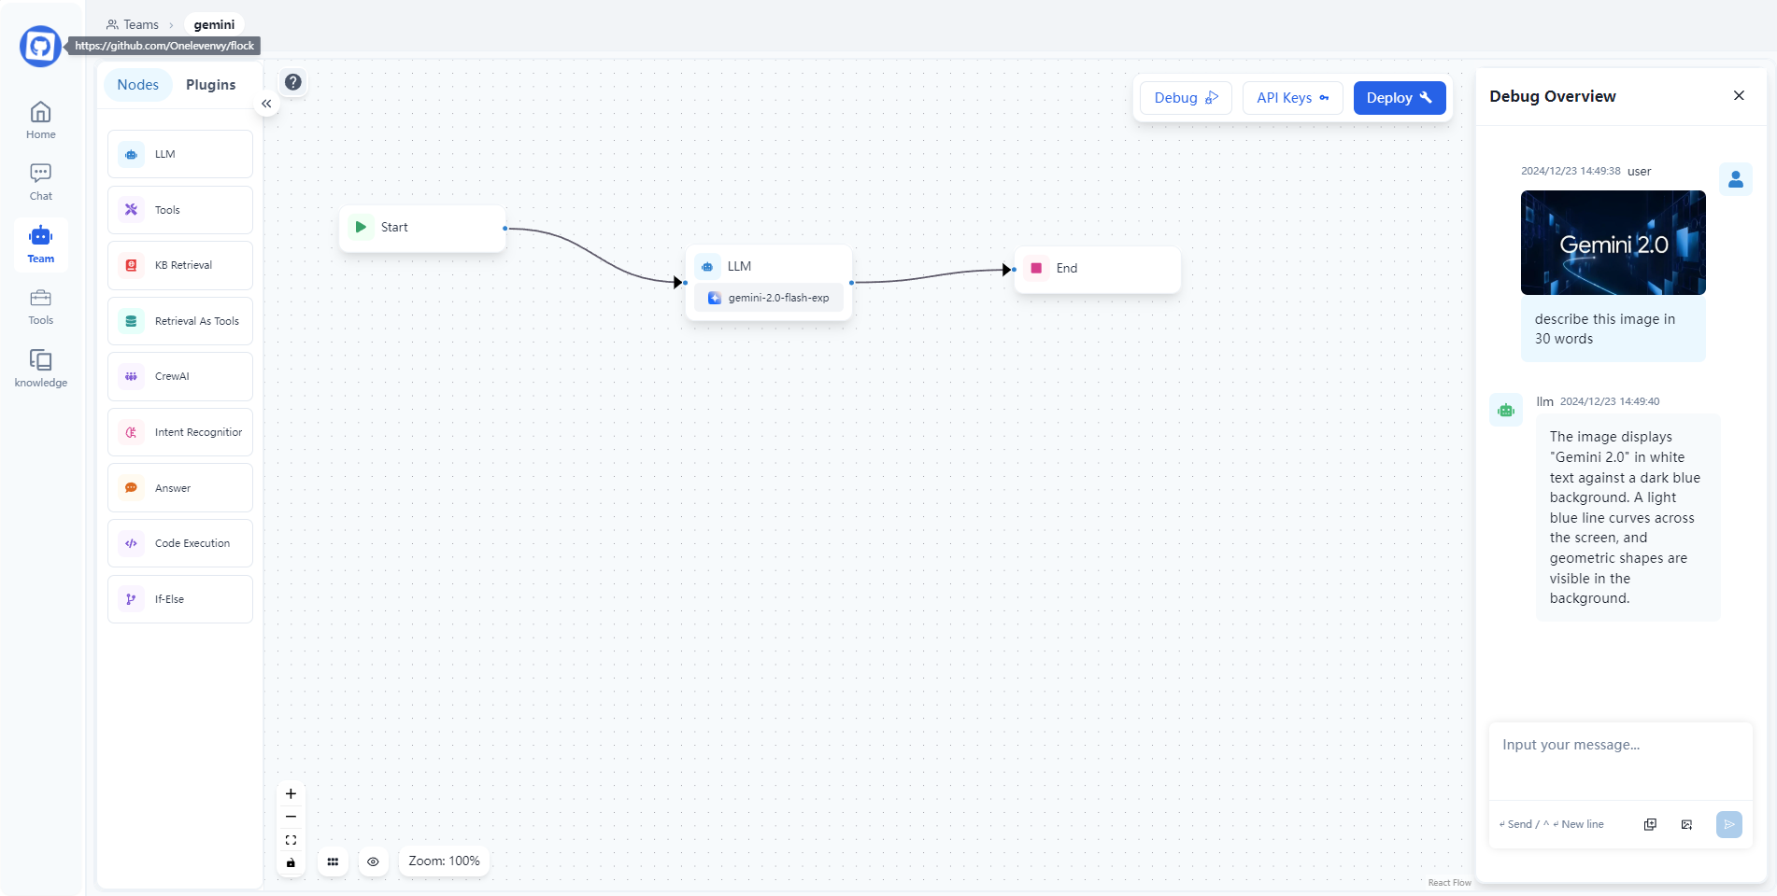Click the help question mark icon
1777x896 pixels.
coord(293,82)
